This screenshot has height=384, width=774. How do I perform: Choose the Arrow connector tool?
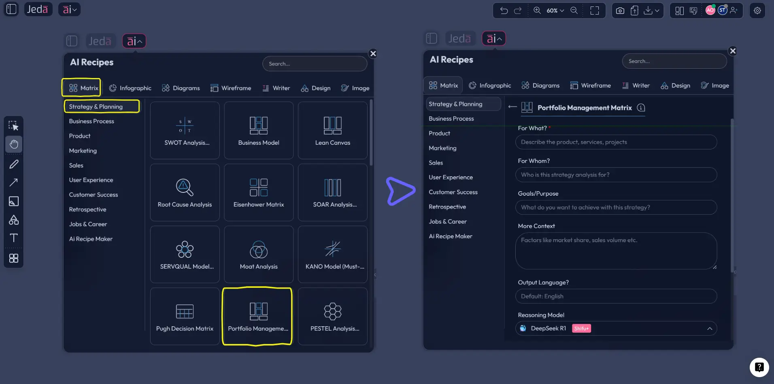(14, 182)
